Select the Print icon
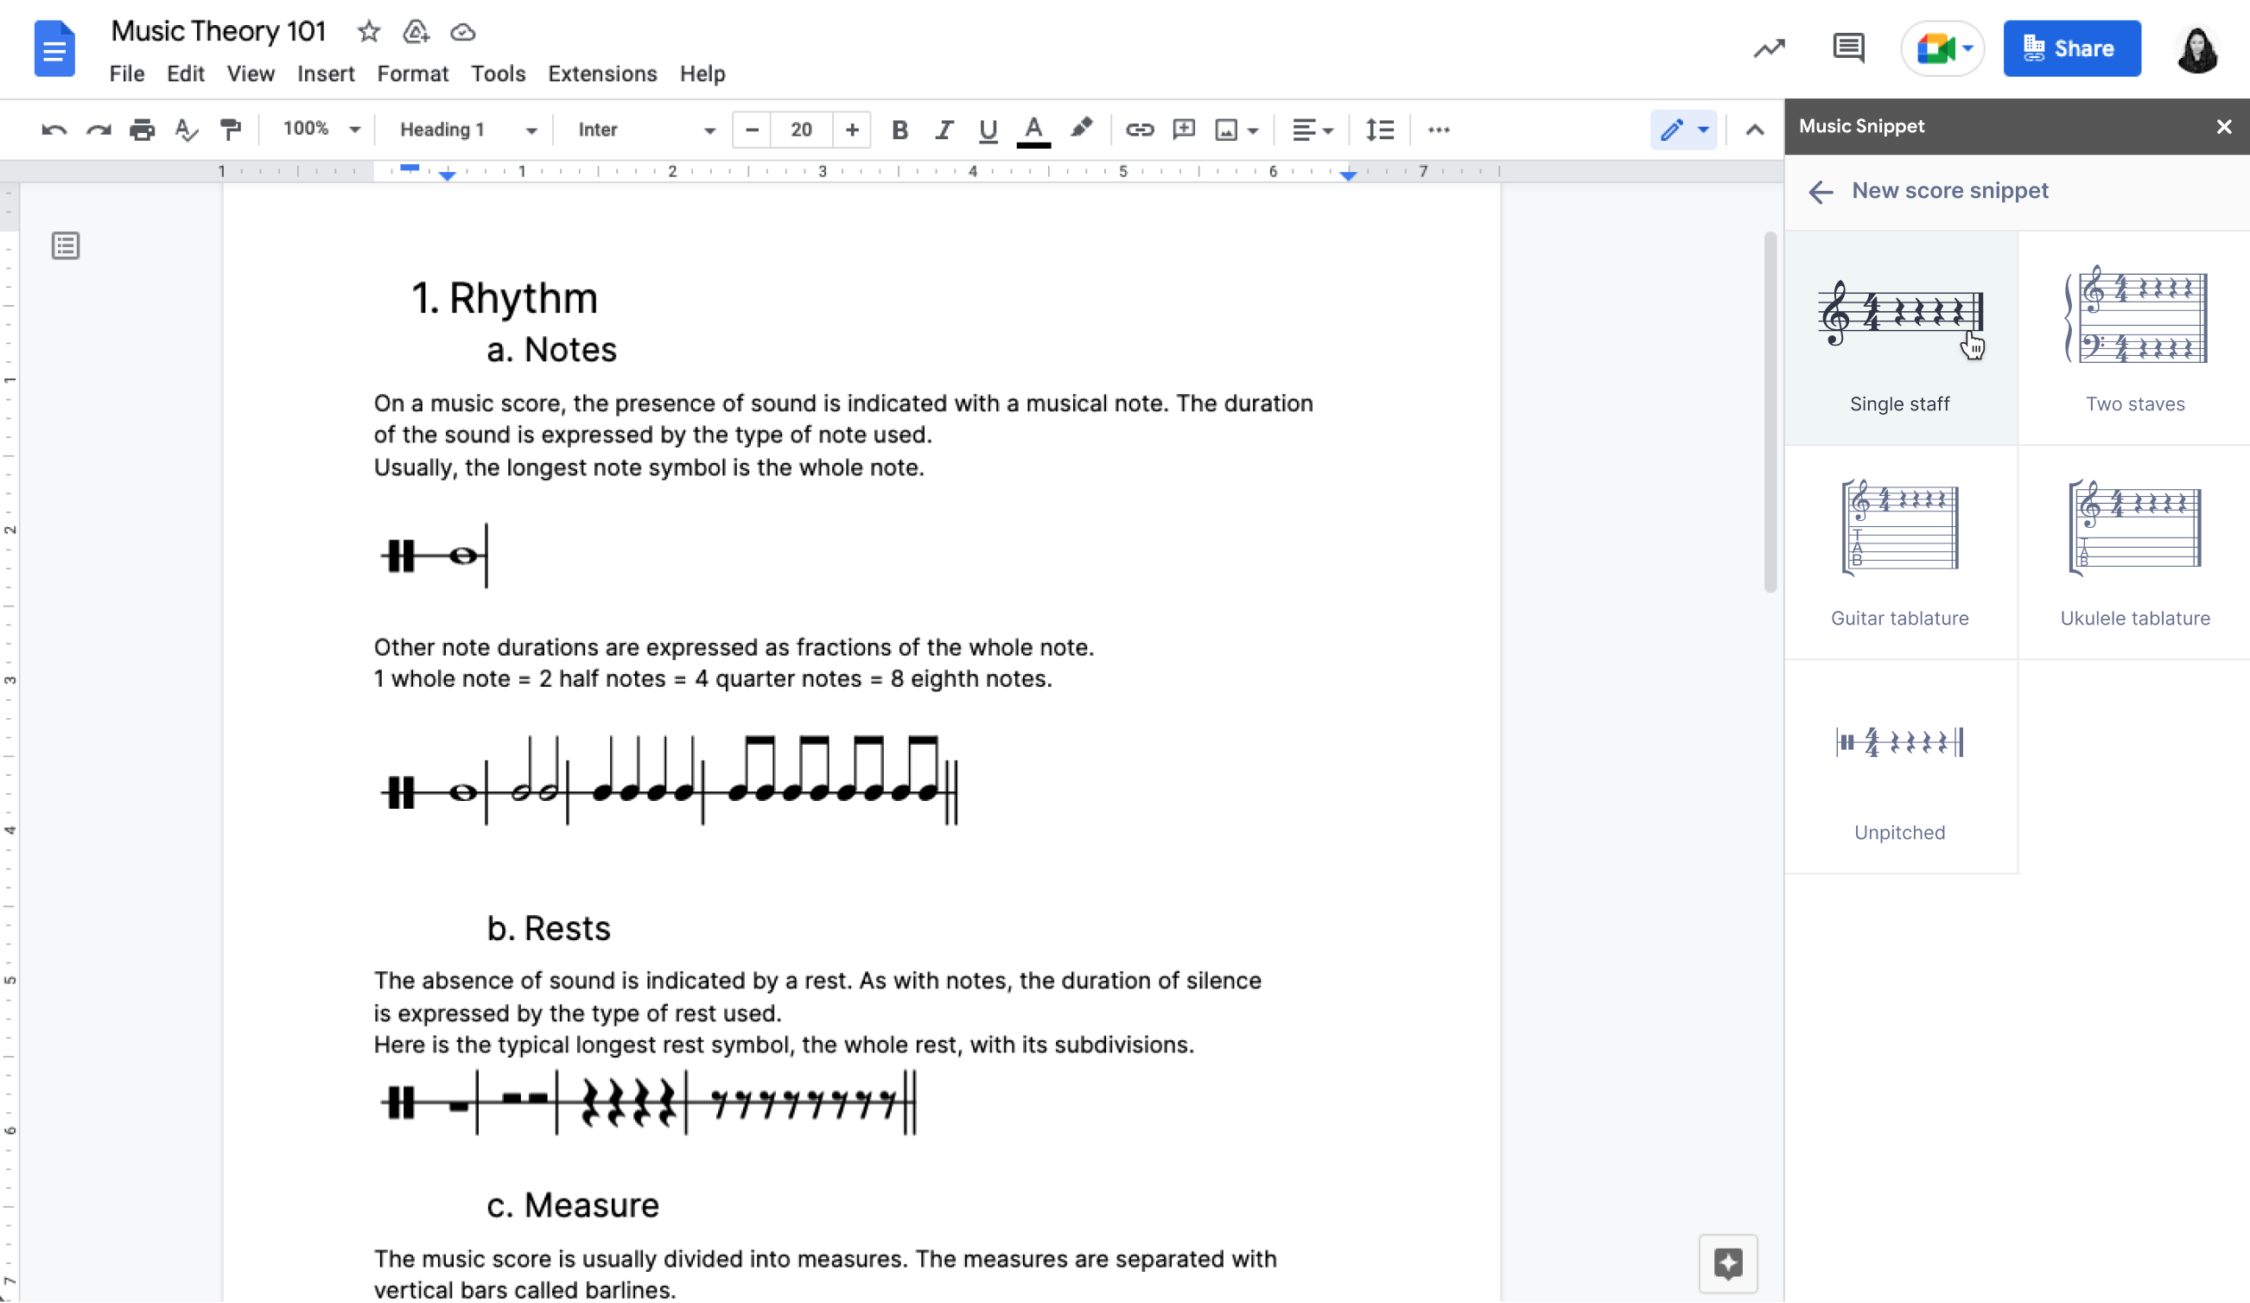Viewport: 2250px width, 1303px height. click(x=142, y=130)
